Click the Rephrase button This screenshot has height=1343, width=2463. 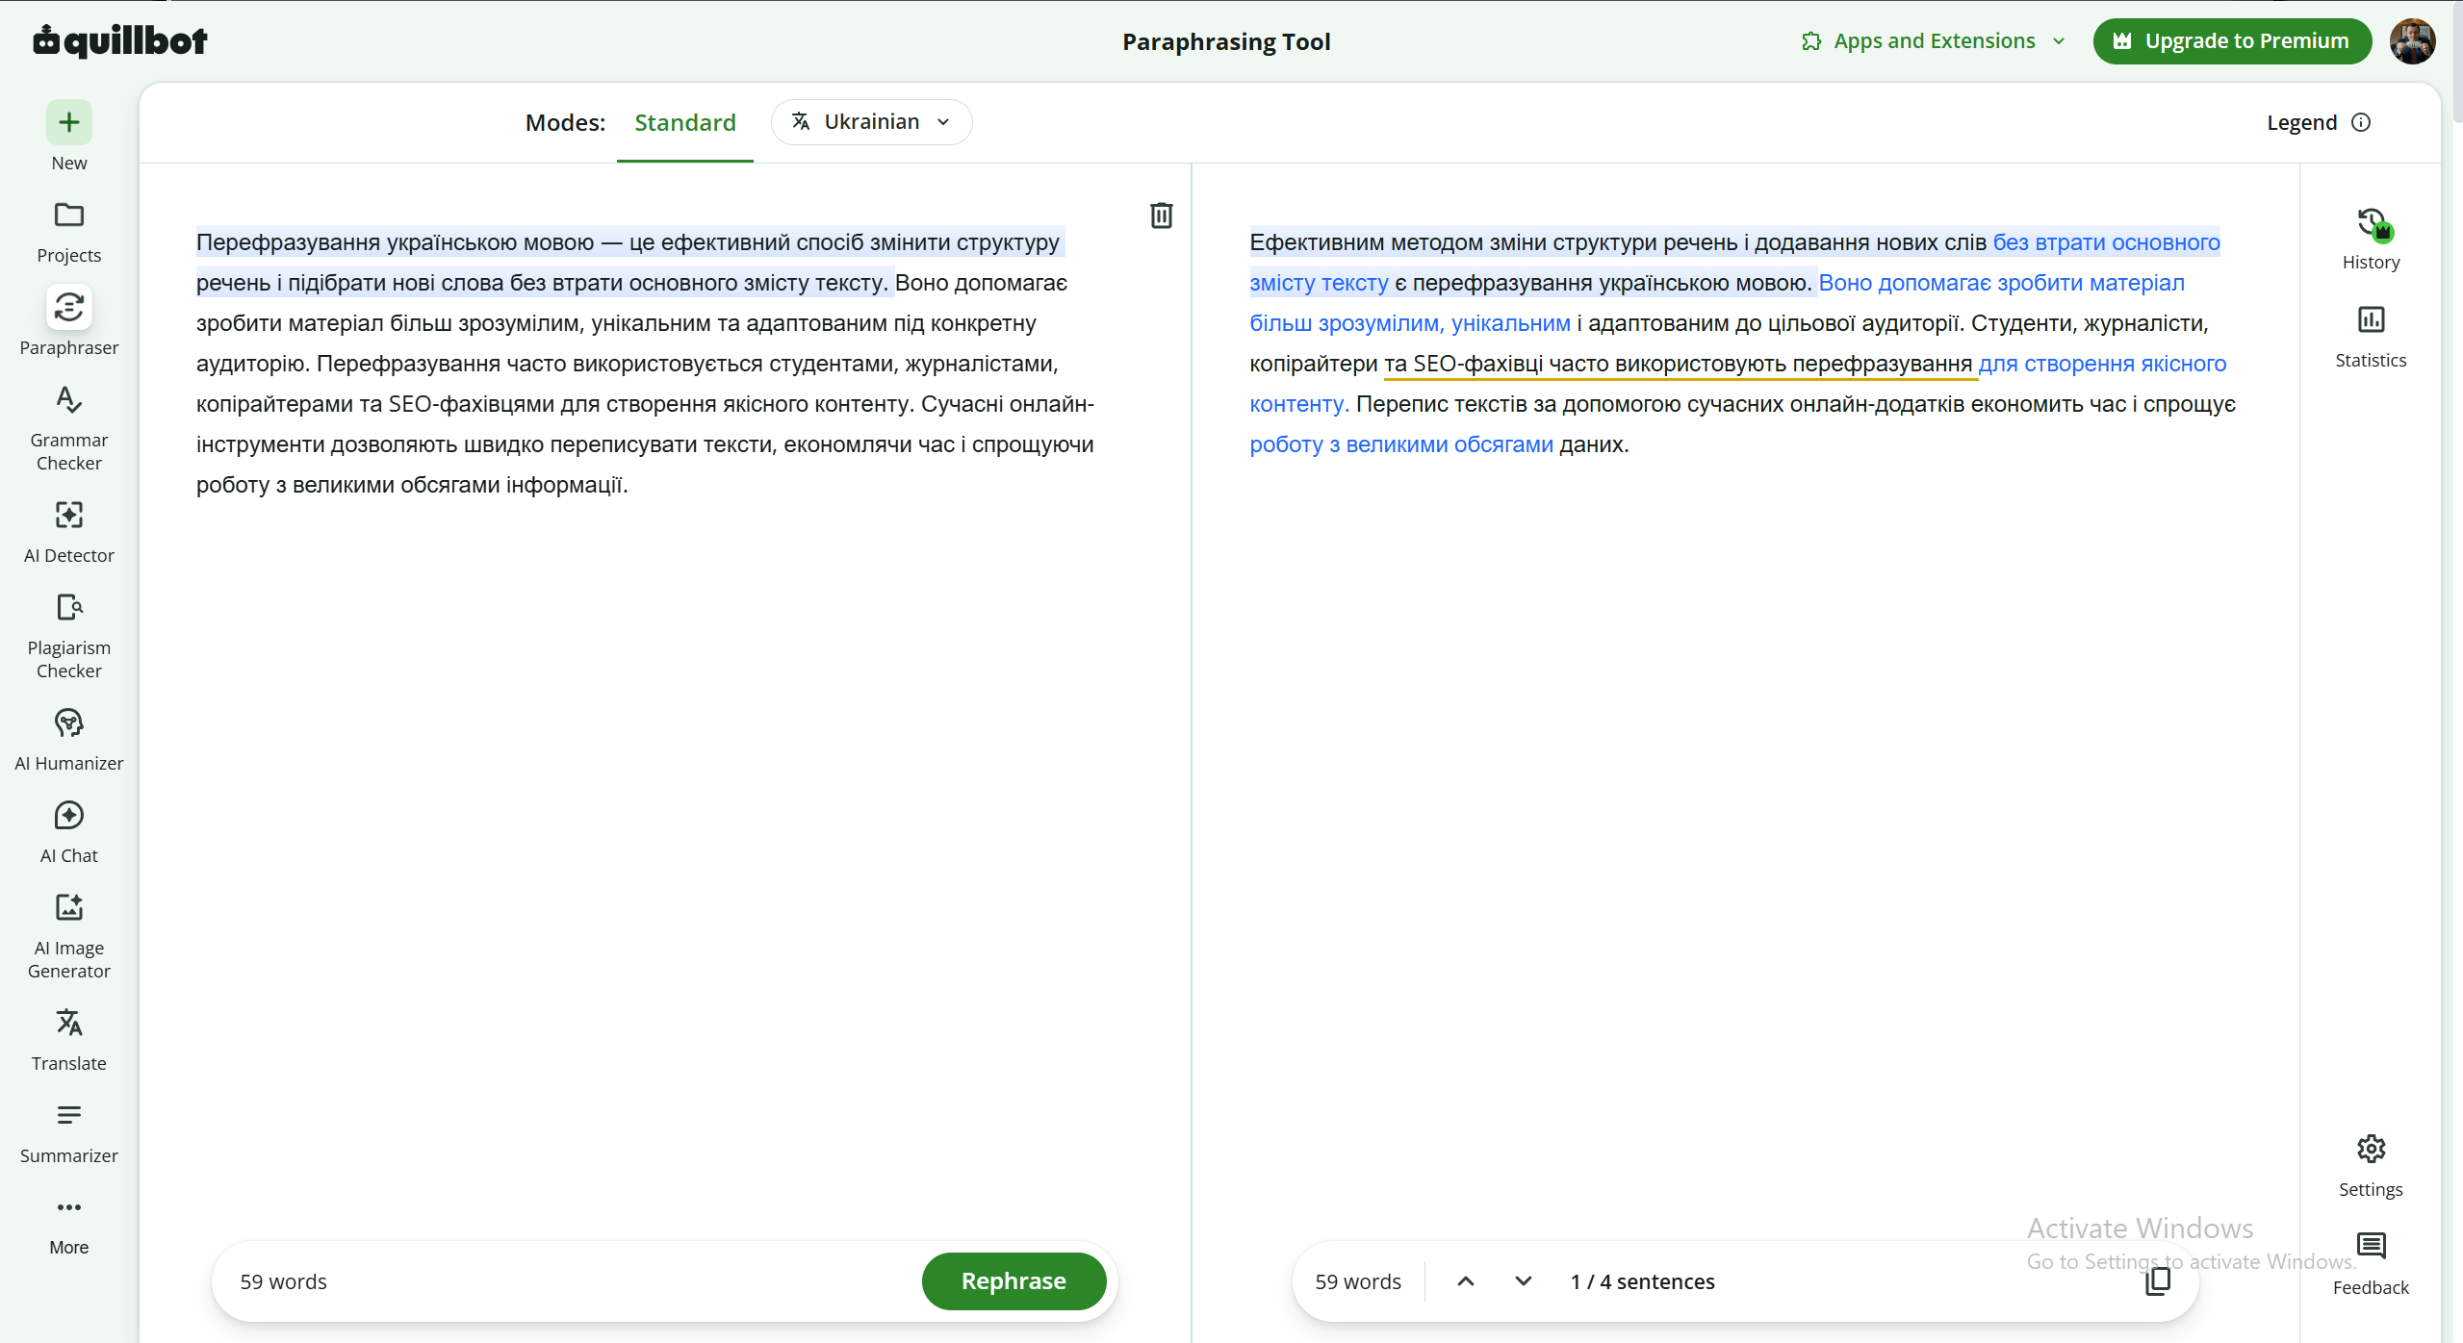tap(1013, 1281)
